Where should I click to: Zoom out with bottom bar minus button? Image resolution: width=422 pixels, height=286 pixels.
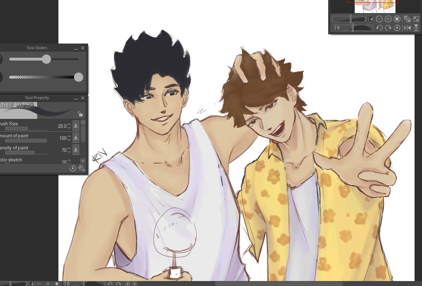click(x=39, y=284)
